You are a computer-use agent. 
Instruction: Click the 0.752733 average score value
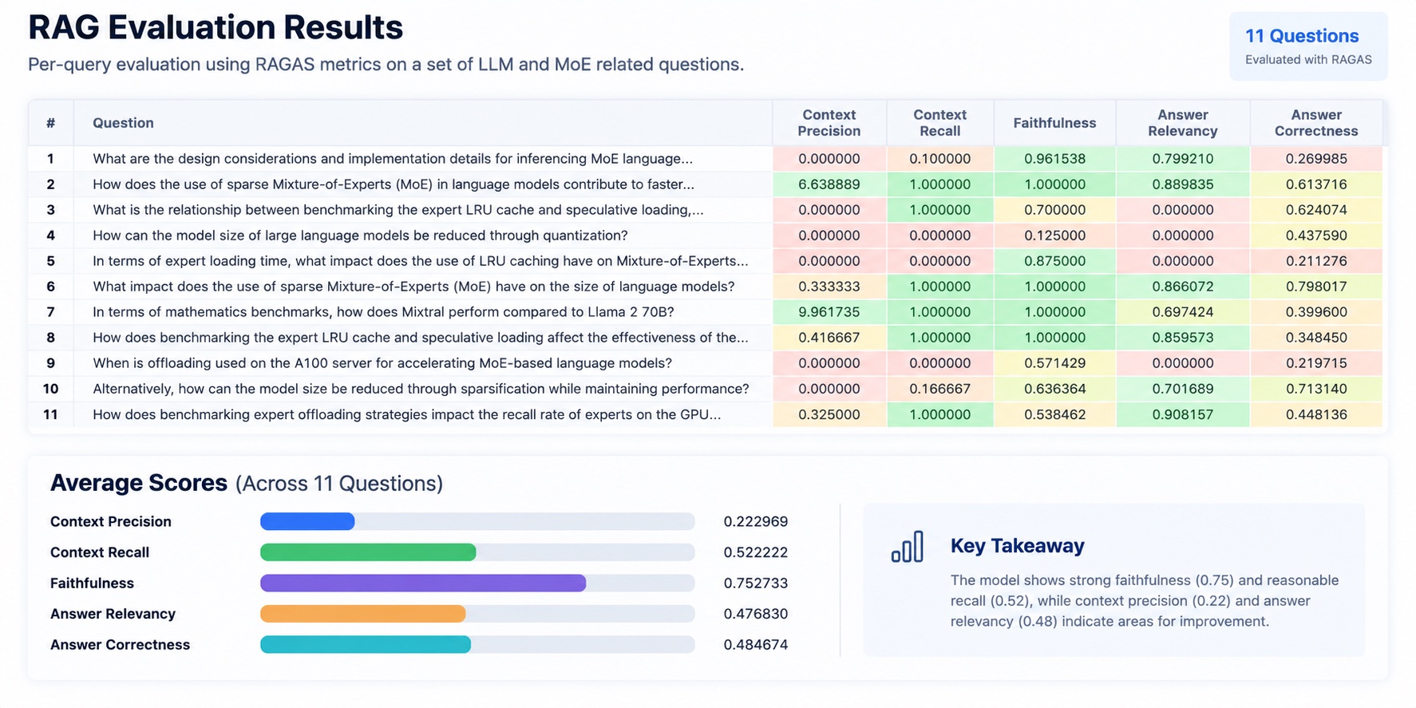(x=756, y=583)
